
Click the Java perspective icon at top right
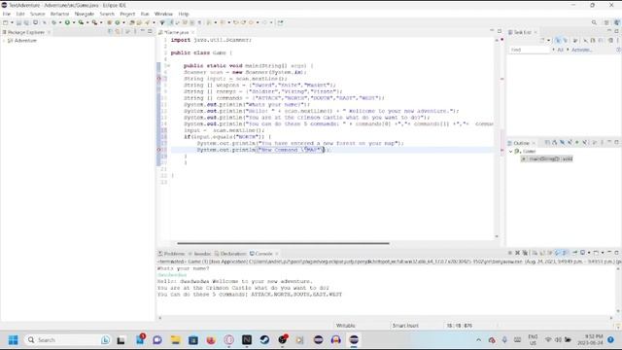[616, 22]
